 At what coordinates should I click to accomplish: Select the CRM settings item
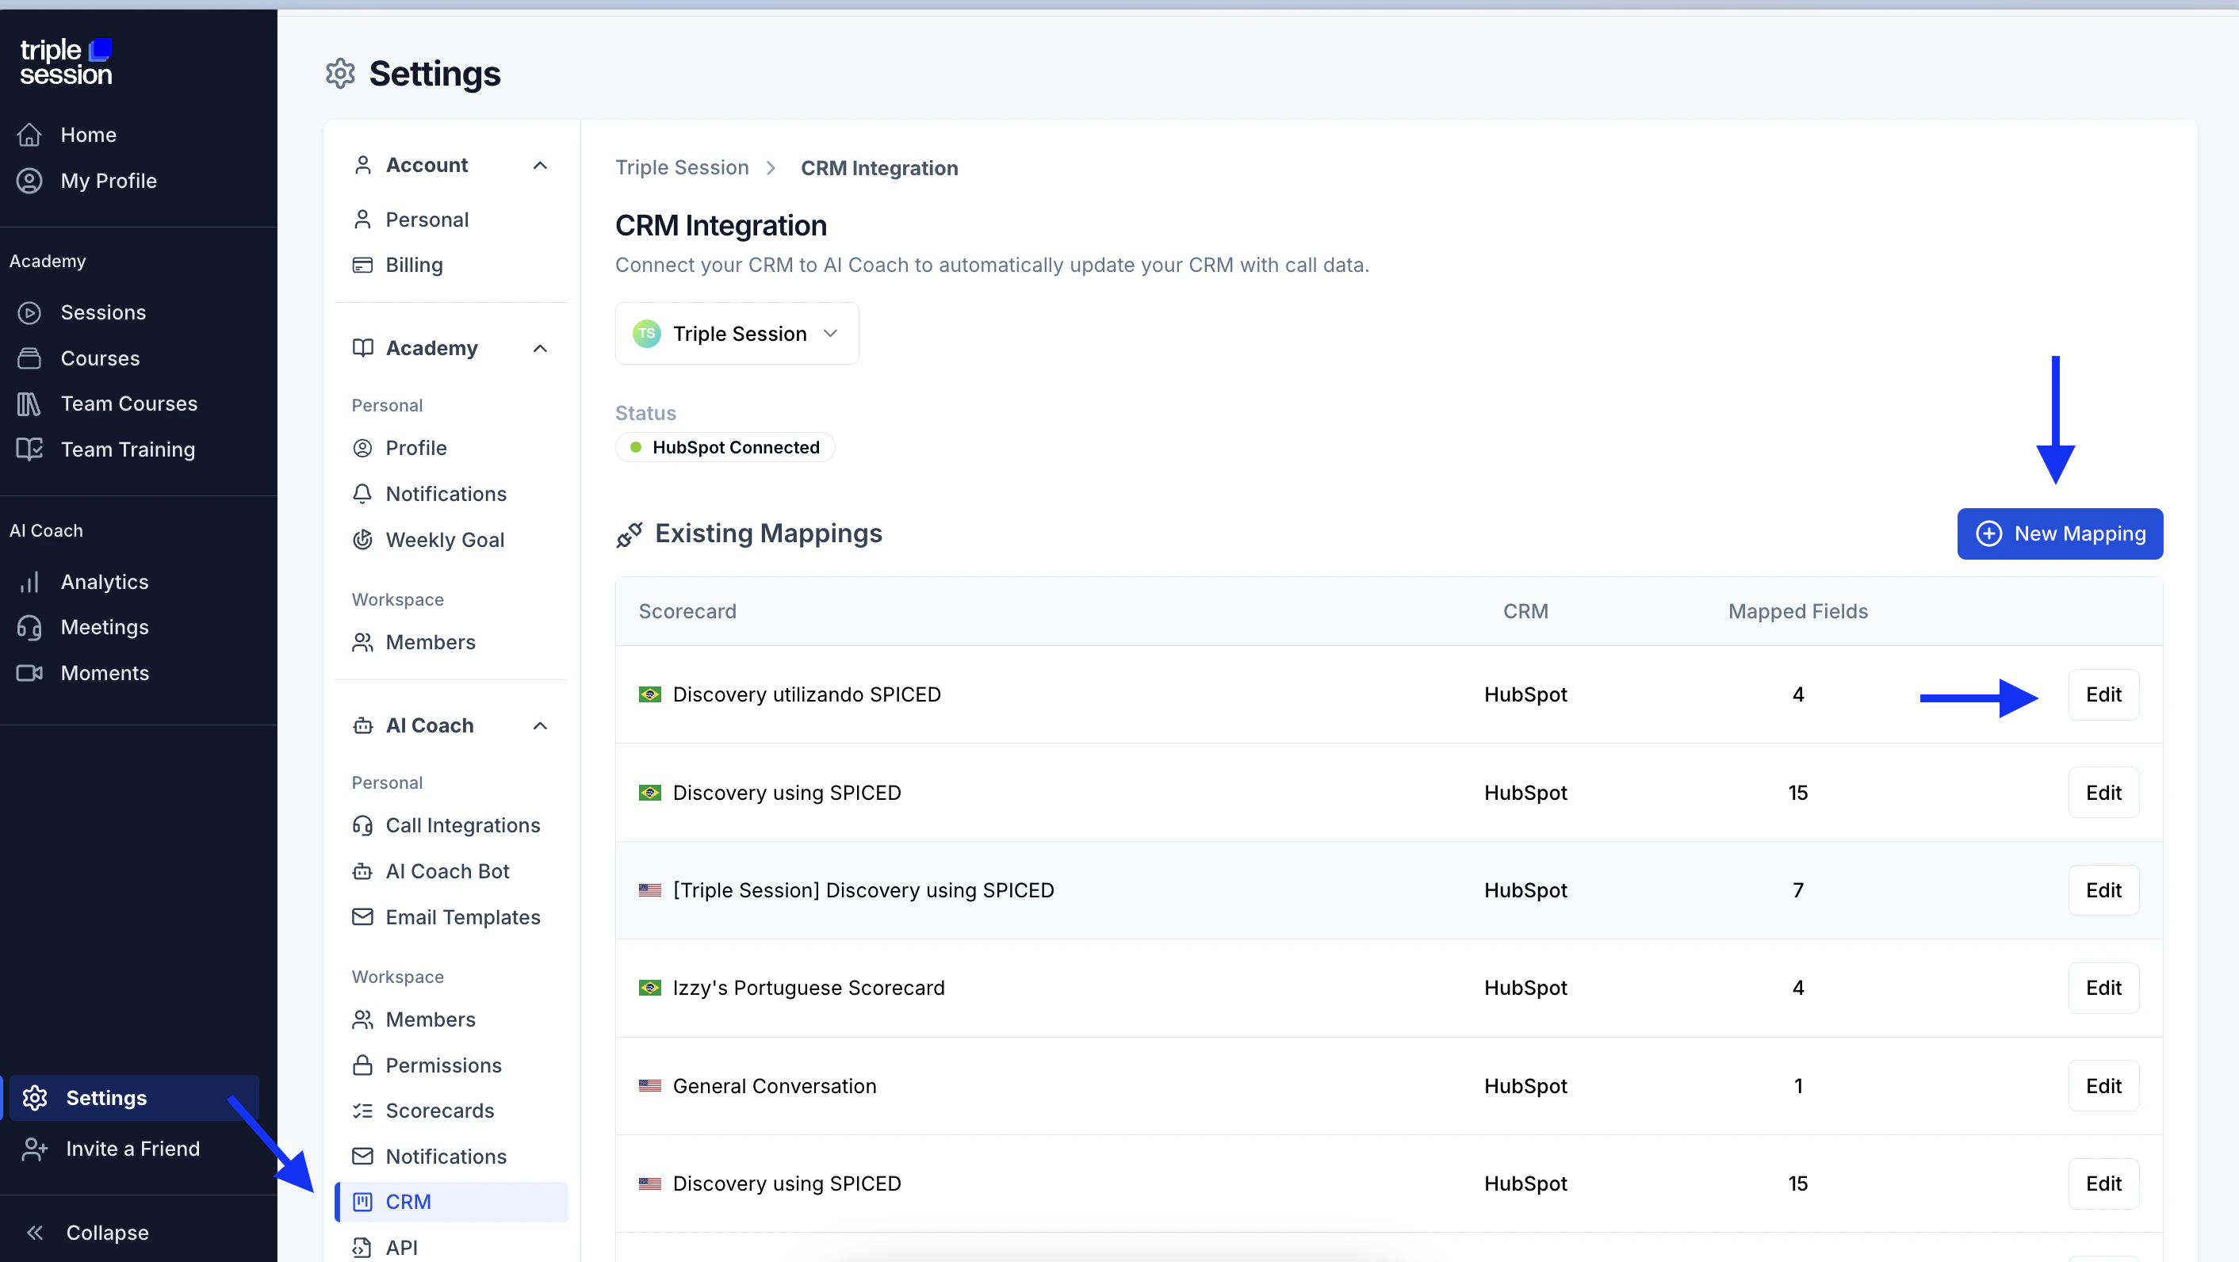point(451,1202)
